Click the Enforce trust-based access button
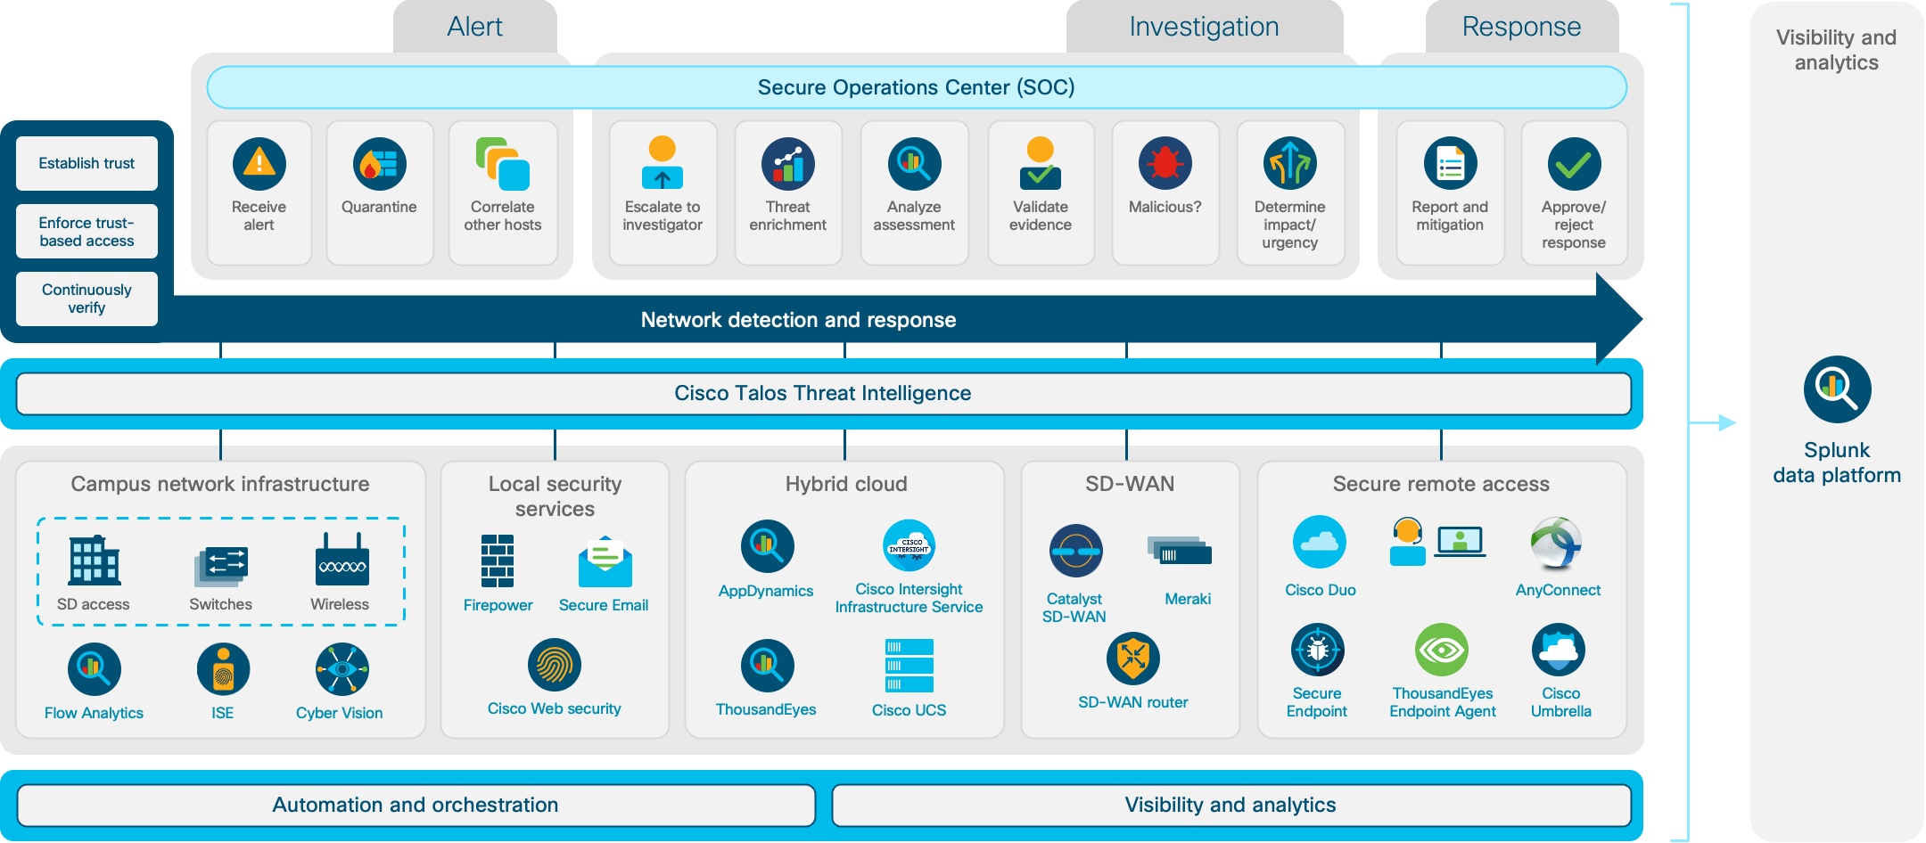The image size is (1926, 843). point(86,232)
